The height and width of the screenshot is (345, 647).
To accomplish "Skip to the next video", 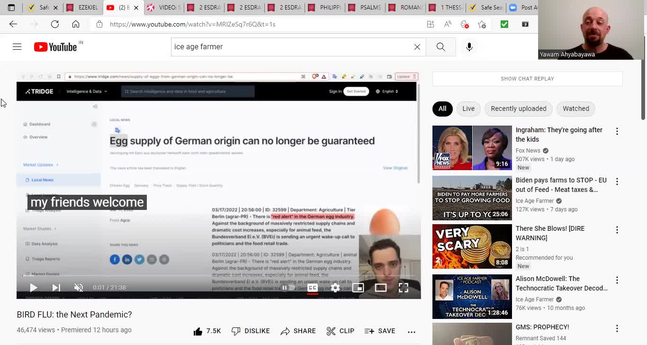I will pyautogui.click(x=56, y=288).
